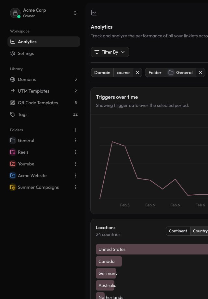The width and height of the screenshot is (208, 299).
Task: Switch Locations view to Country
Action: point(200,231)
